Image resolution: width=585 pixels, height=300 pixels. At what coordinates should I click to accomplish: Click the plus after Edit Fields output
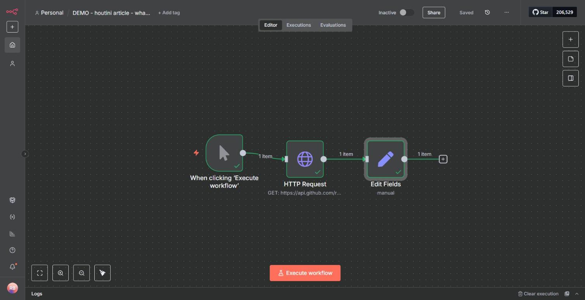(443, 159)
